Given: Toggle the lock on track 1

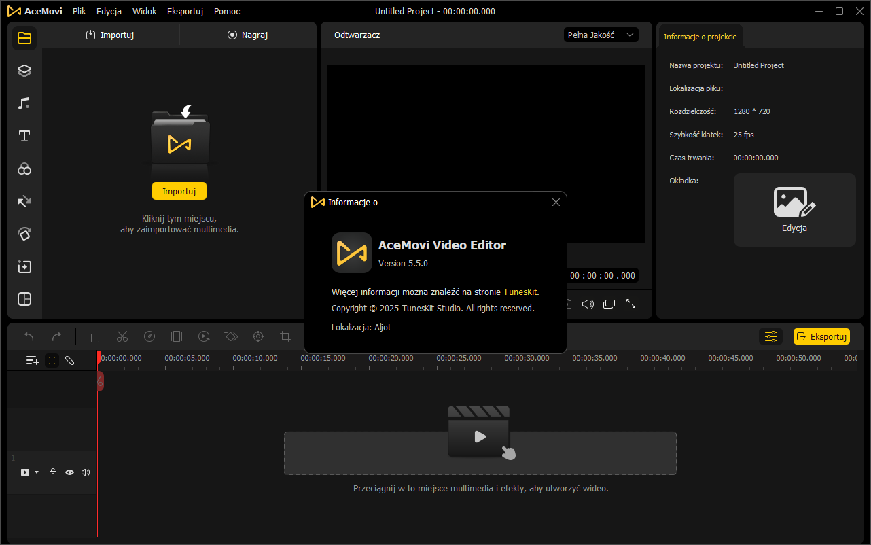Looking at the screenshot, I should [53, 472].
